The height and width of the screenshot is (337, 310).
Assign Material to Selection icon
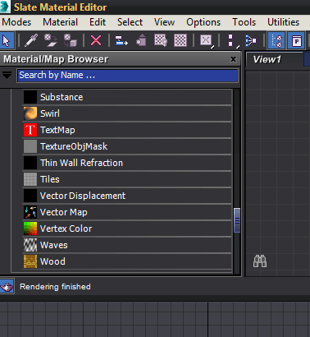pyautogui.click(x=70, y=40)
